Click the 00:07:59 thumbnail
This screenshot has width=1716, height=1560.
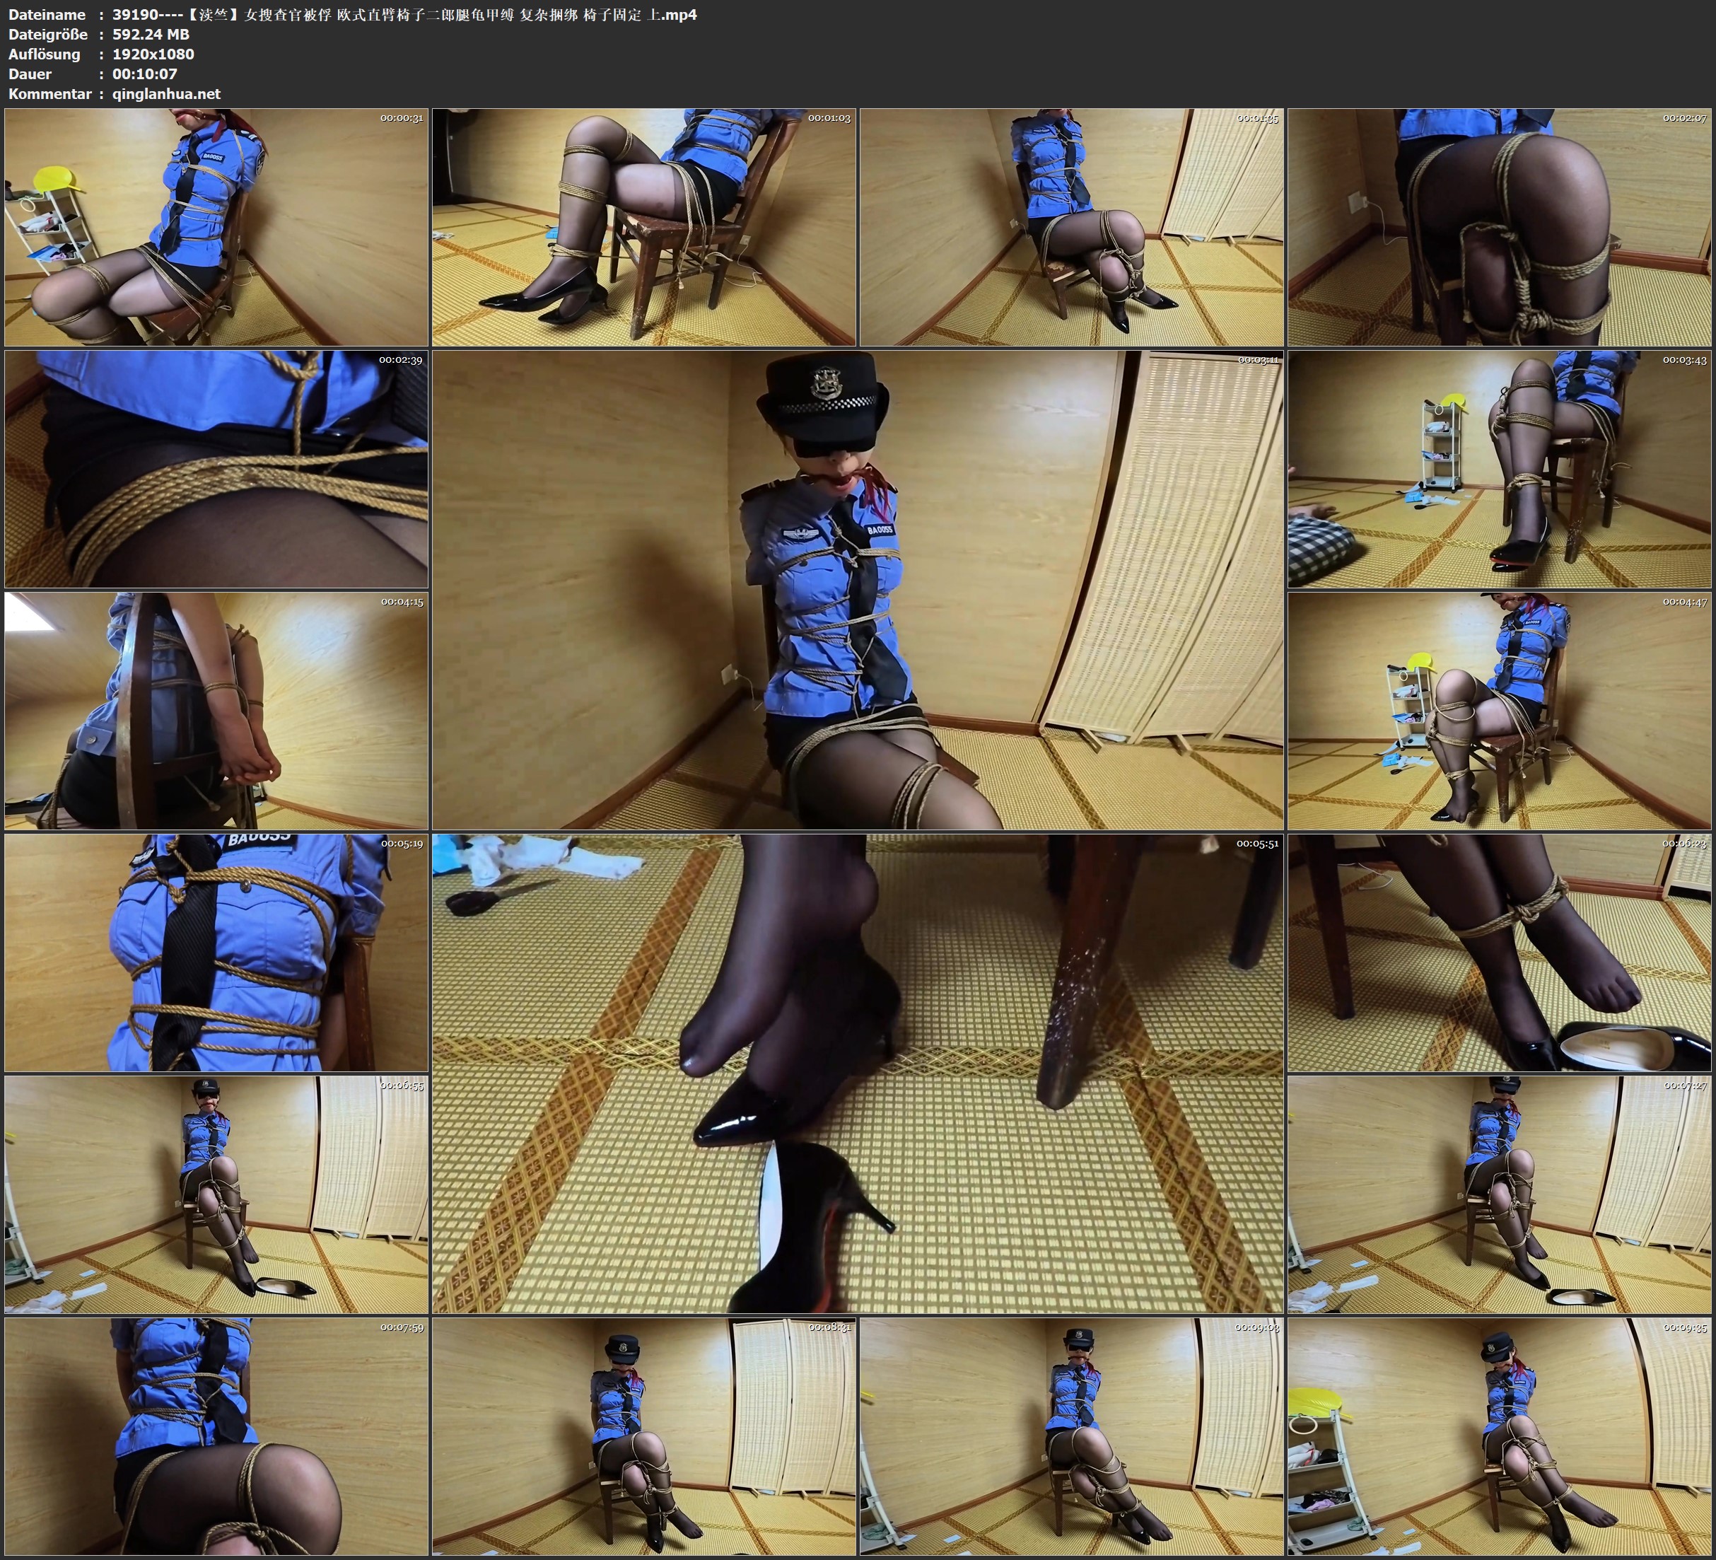[x=216, y=1436]
